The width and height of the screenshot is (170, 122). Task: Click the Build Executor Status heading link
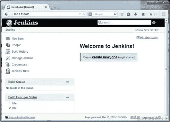[23, 97]
